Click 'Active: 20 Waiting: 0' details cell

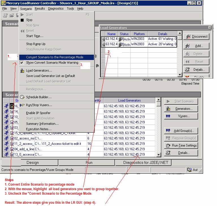coord(162,44)
